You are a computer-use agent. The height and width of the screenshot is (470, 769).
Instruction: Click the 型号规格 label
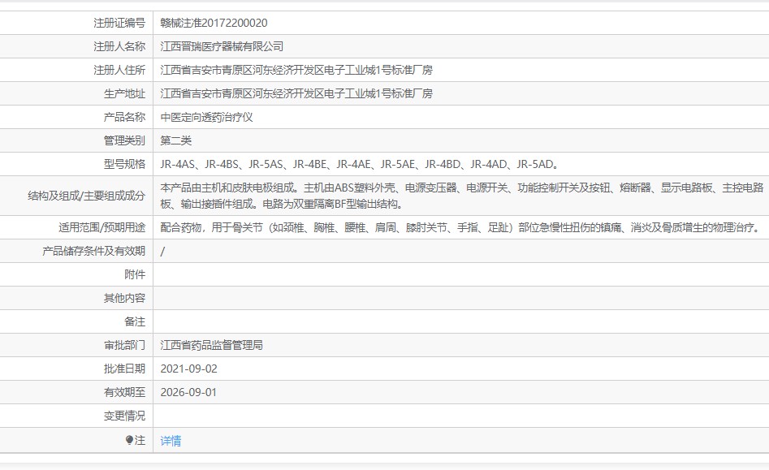[124, 164]
